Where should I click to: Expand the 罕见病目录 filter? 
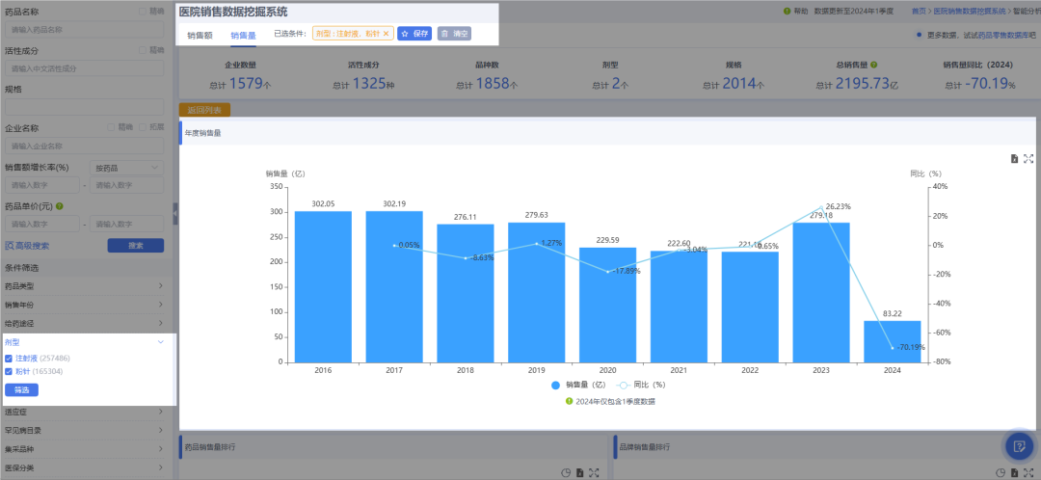pyautogui.click(x=84, y=430)
